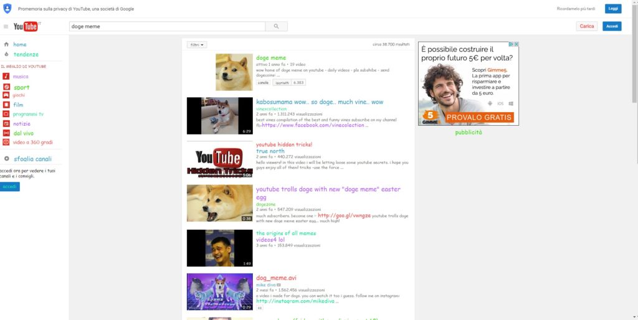Open programmi tv category link
The image size is (638, 320).
(x=28, y=115)
